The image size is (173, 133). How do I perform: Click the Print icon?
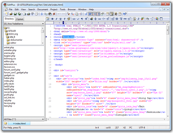click(x=29, y=14)
